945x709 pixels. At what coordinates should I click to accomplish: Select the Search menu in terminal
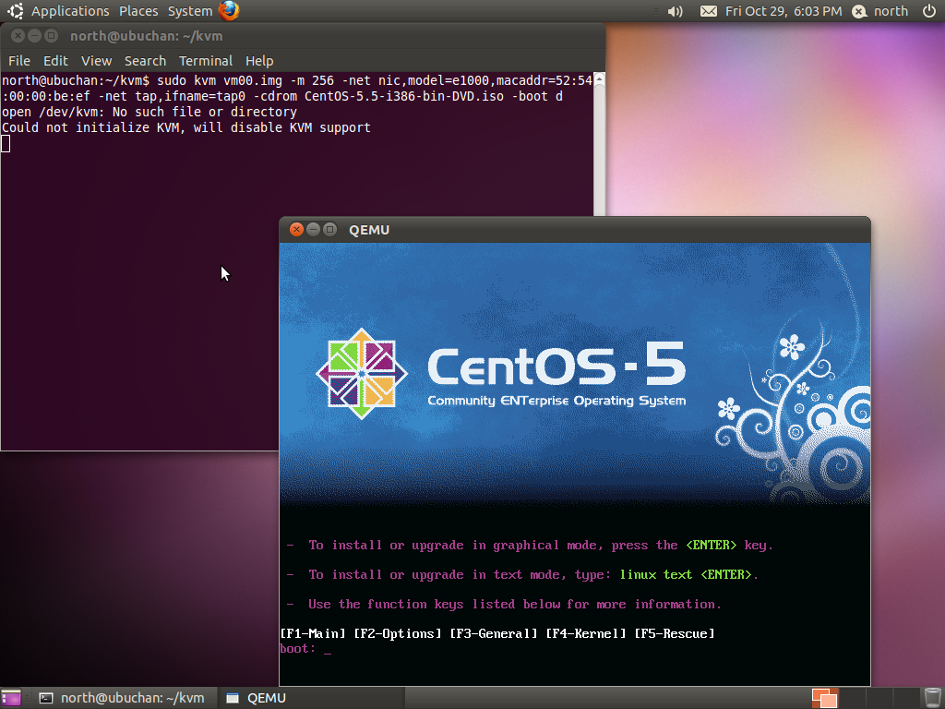(x=145, y=61)
